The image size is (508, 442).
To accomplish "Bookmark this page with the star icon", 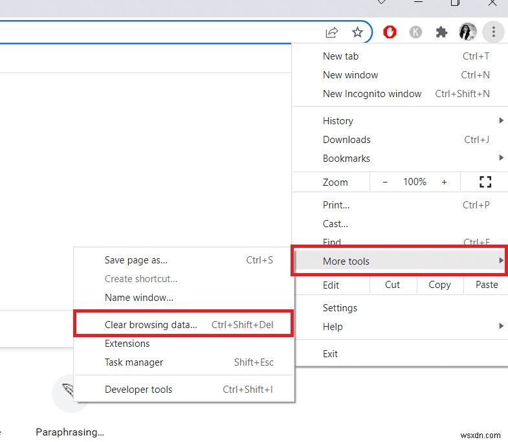I will (357, 32).
